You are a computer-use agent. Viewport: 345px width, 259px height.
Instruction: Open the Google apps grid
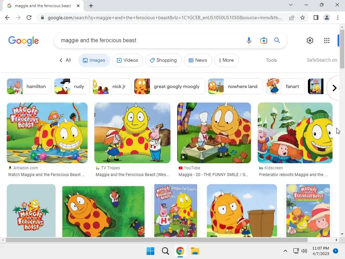click(x=327, y=40)
